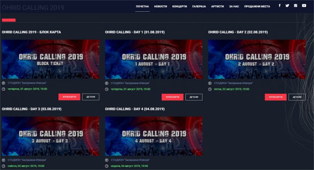This screenshot has height=170, width=314.
Task: Open the YouTube social icon
Action: tap(304, 5)
